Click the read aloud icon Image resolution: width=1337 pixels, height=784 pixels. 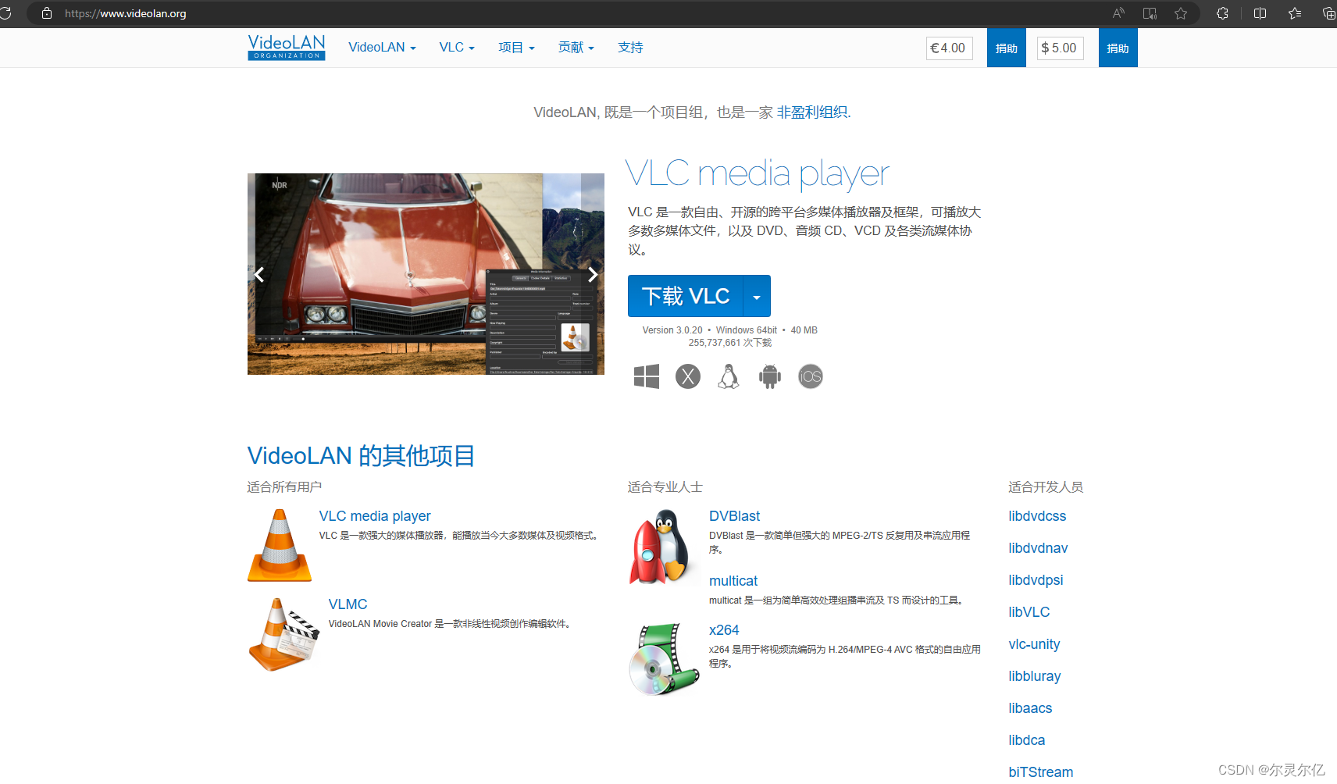click(x=1118, y=13)
